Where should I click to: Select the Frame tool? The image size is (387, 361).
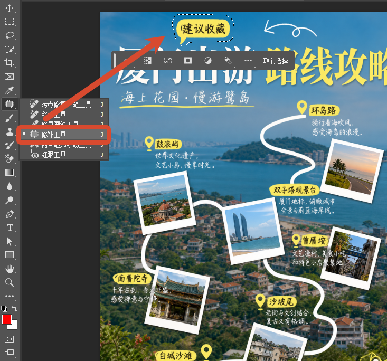(x=10, y=77)
